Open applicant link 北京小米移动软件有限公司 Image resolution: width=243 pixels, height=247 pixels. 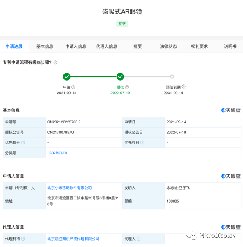(x=69, y=188)
